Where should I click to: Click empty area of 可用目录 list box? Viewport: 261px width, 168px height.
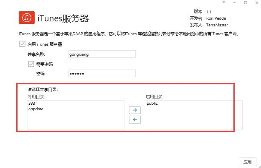click(x=75, y=121)
